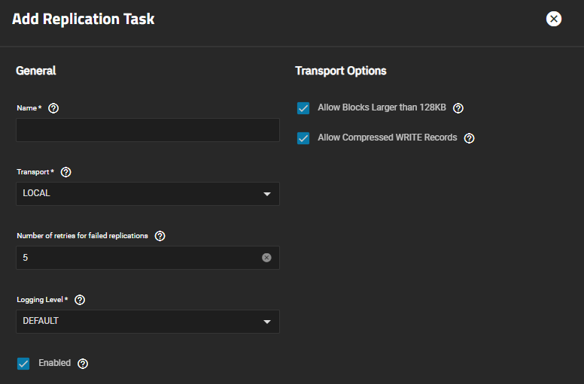Uncheck Allow Blocks Larger than 128KB
The width and height of the screenshot is (584, 384).
(x=303, y=108)
